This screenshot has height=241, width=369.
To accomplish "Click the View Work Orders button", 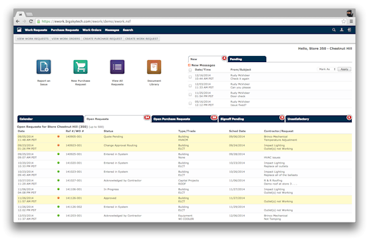I will click(66, 39).
